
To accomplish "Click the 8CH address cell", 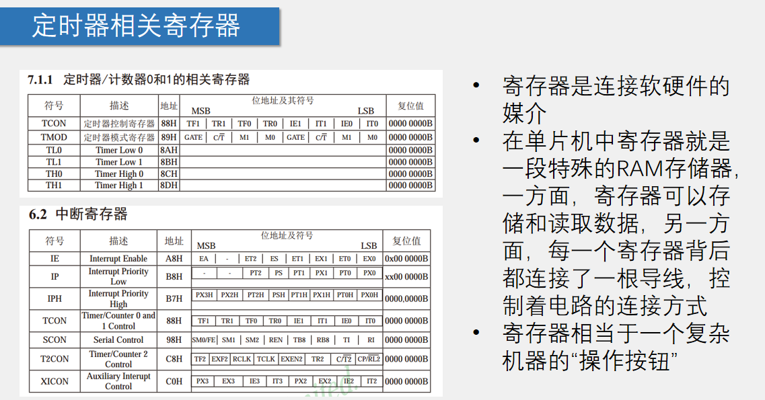I will [x=169, y=173].
